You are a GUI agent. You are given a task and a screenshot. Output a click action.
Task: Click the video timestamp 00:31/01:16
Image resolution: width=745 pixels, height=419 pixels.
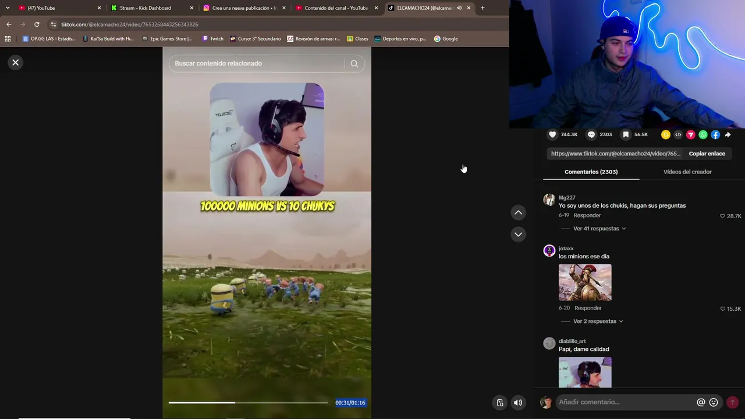click(x=350, y=403)
